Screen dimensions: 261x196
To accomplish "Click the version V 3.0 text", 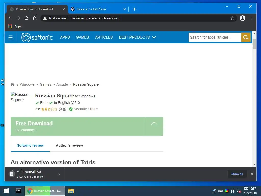I will click(75, 103).
